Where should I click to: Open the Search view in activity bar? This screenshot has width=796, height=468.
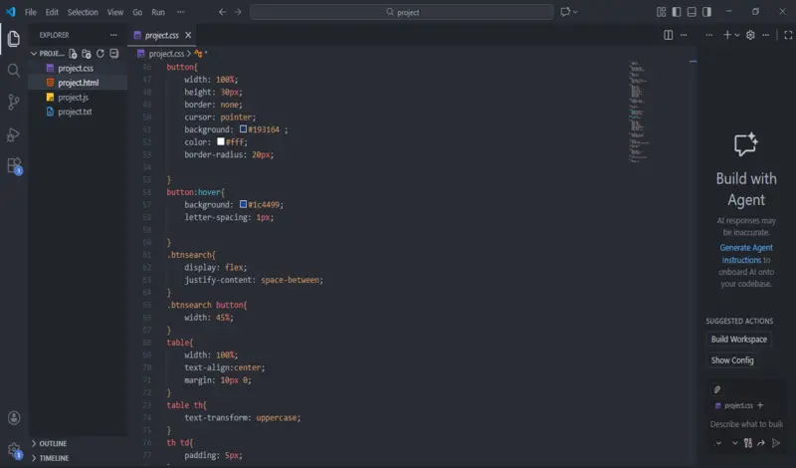point(14,70)
